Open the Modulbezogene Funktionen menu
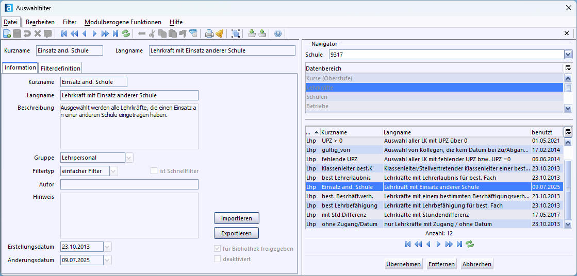Viewport: 577px width, 276px height. click(123, 22)
